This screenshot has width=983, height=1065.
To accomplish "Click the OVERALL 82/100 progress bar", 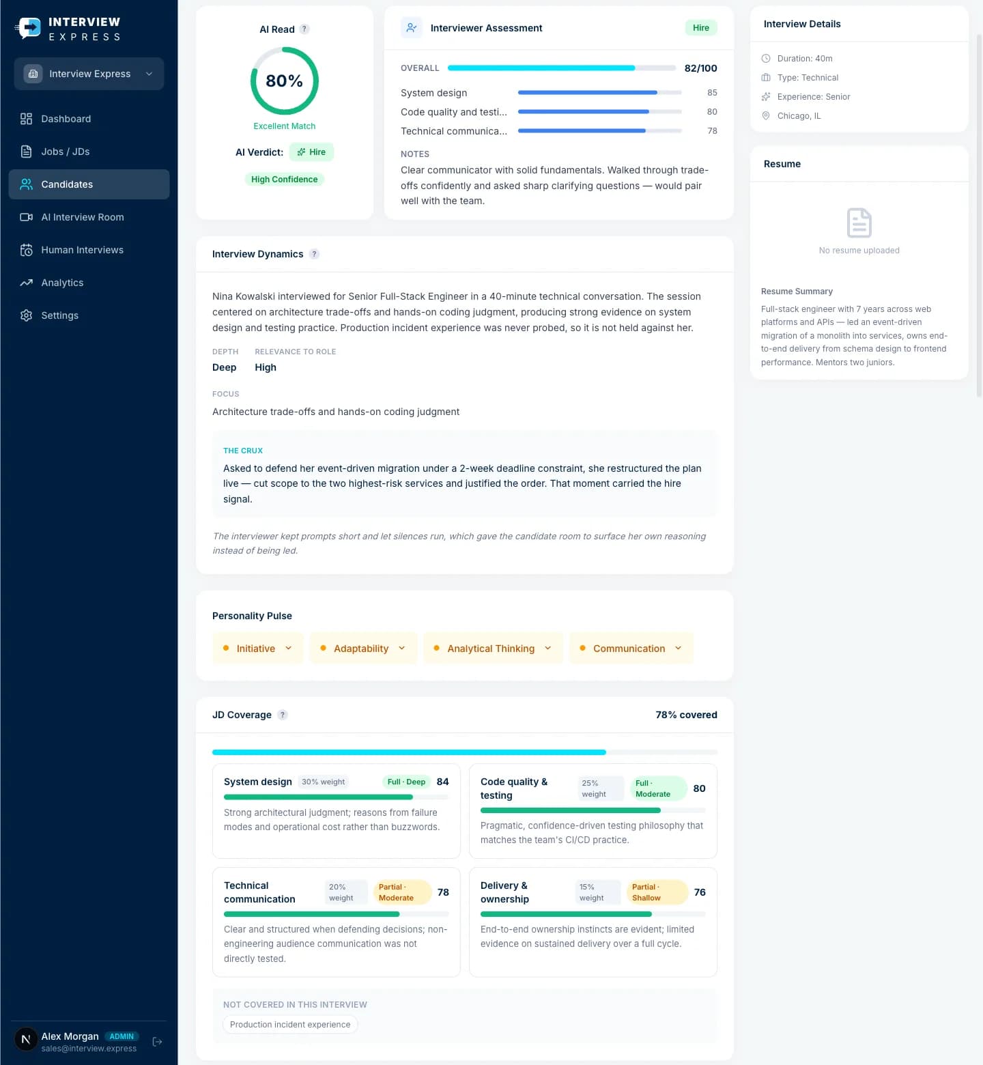I will pos(562,68).
